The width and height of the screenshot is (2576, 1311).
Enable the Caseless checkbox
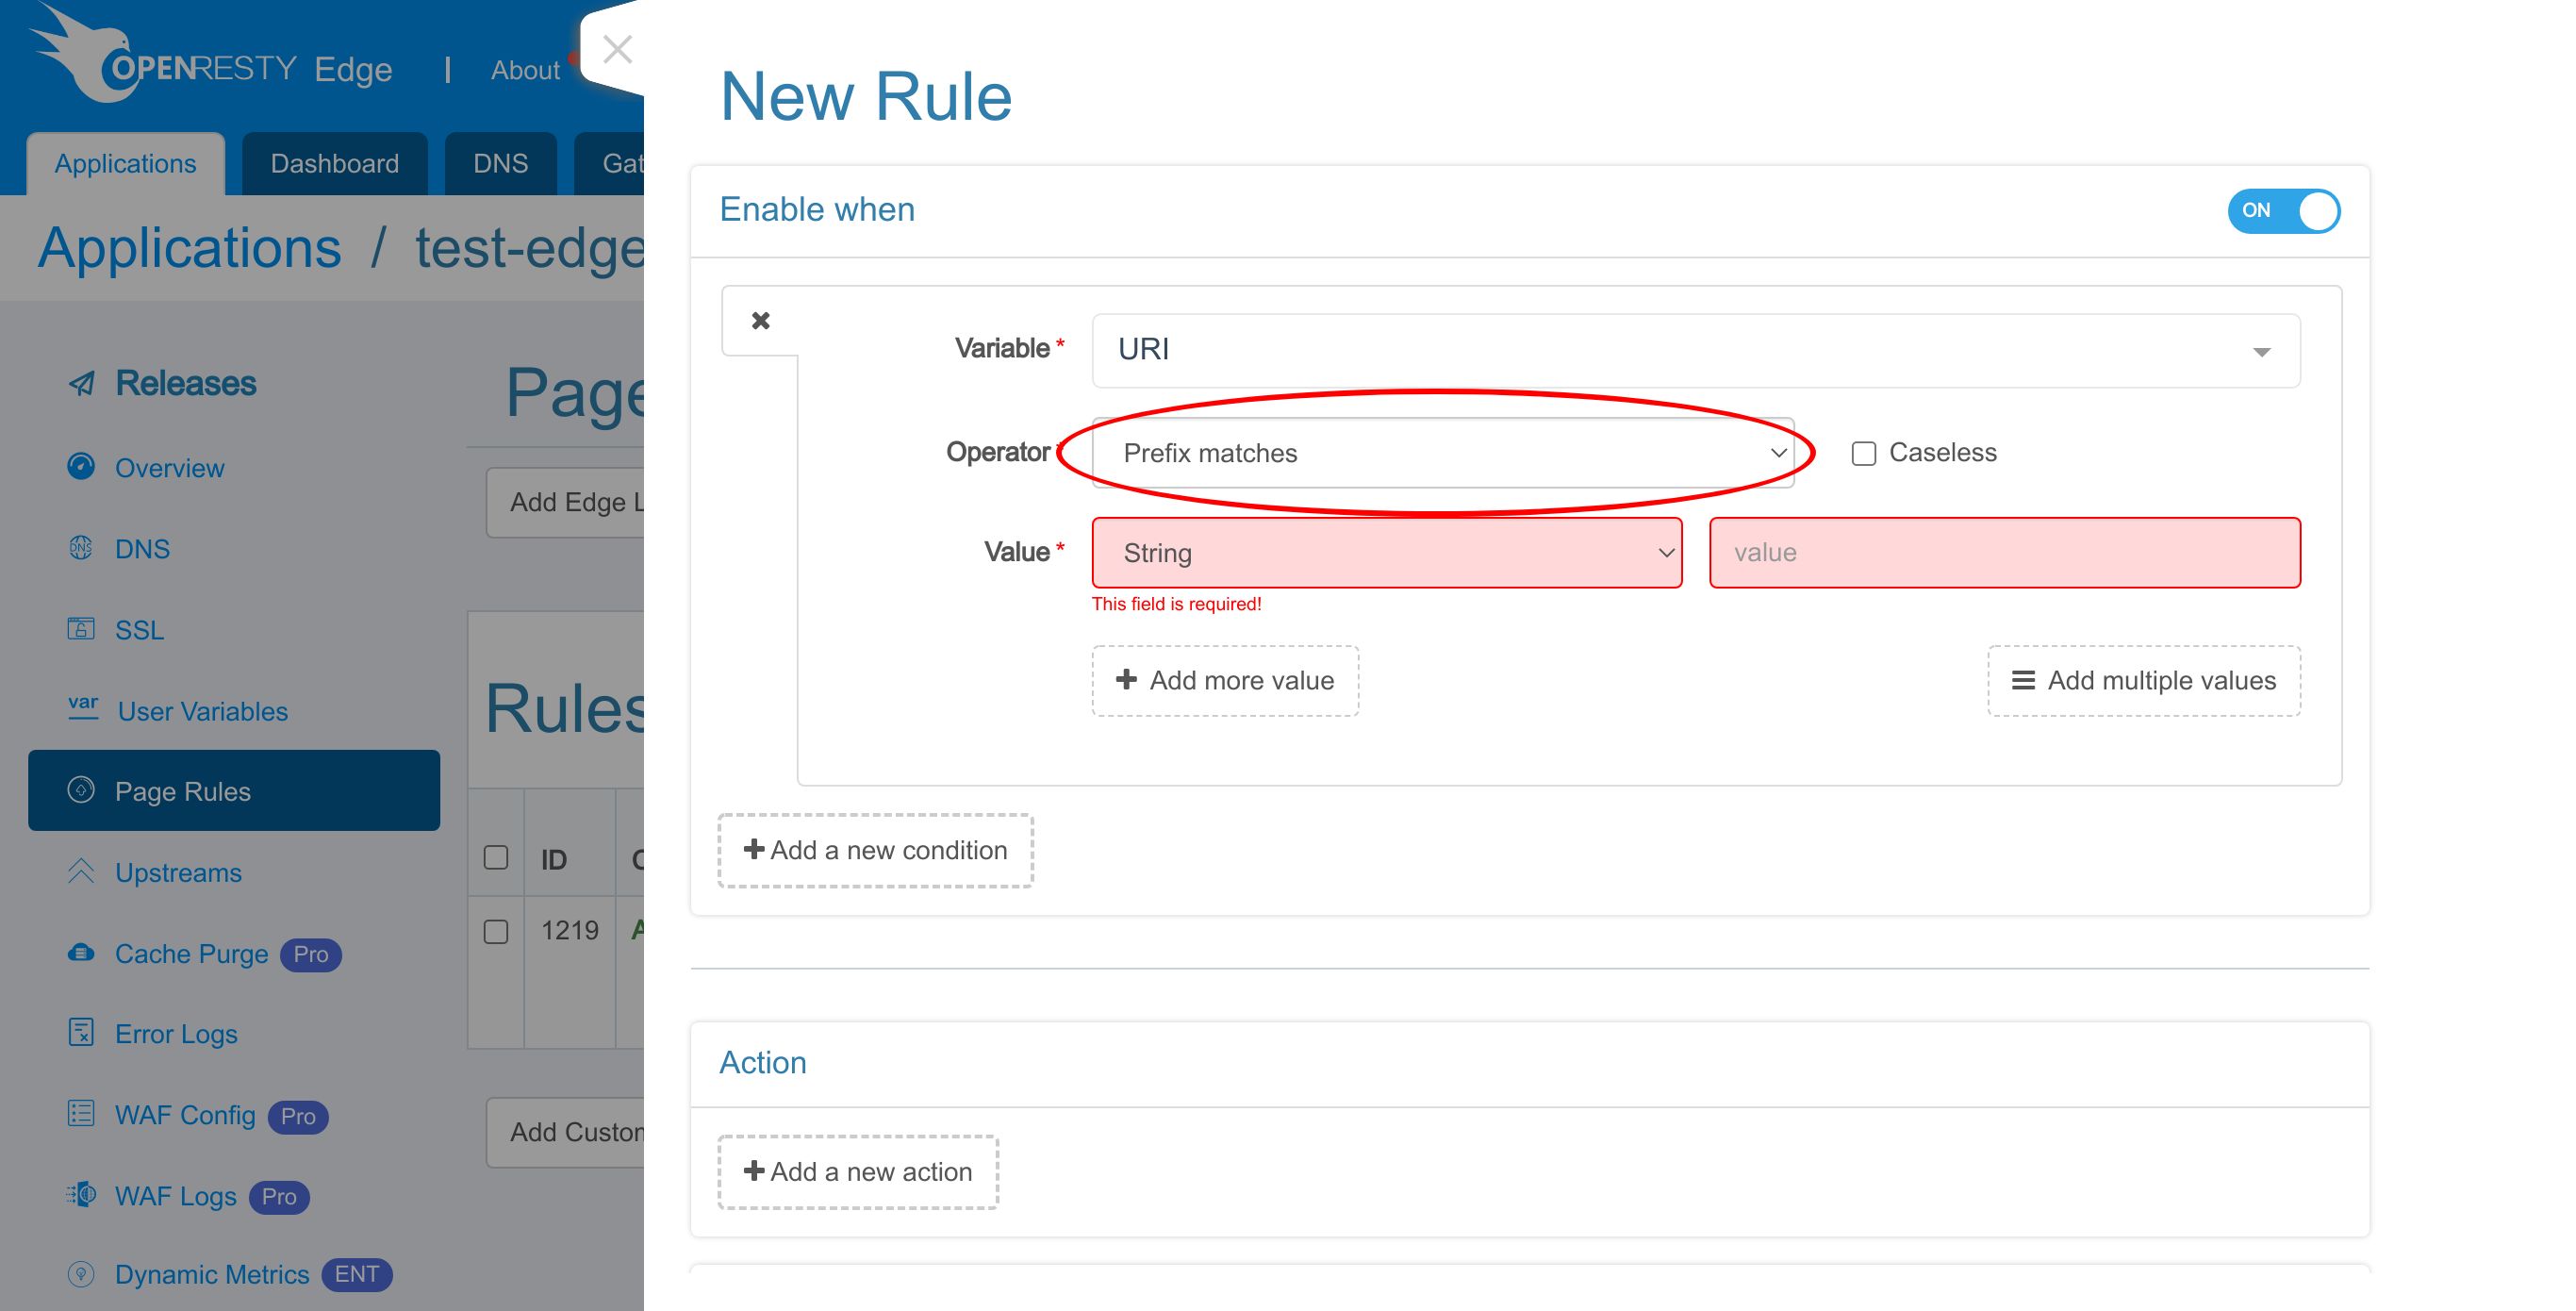point(1860,452)
